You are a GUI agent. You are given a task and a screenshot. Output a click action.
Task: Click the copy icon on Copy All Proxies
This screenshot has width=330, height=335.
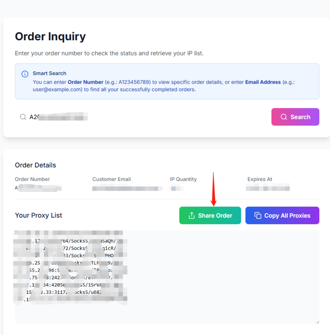[258, 216]
